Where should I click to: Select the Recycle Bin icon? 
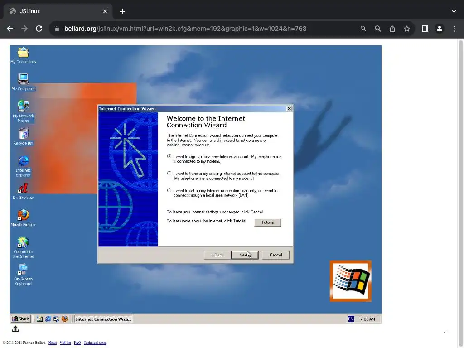tap(23, 136)
